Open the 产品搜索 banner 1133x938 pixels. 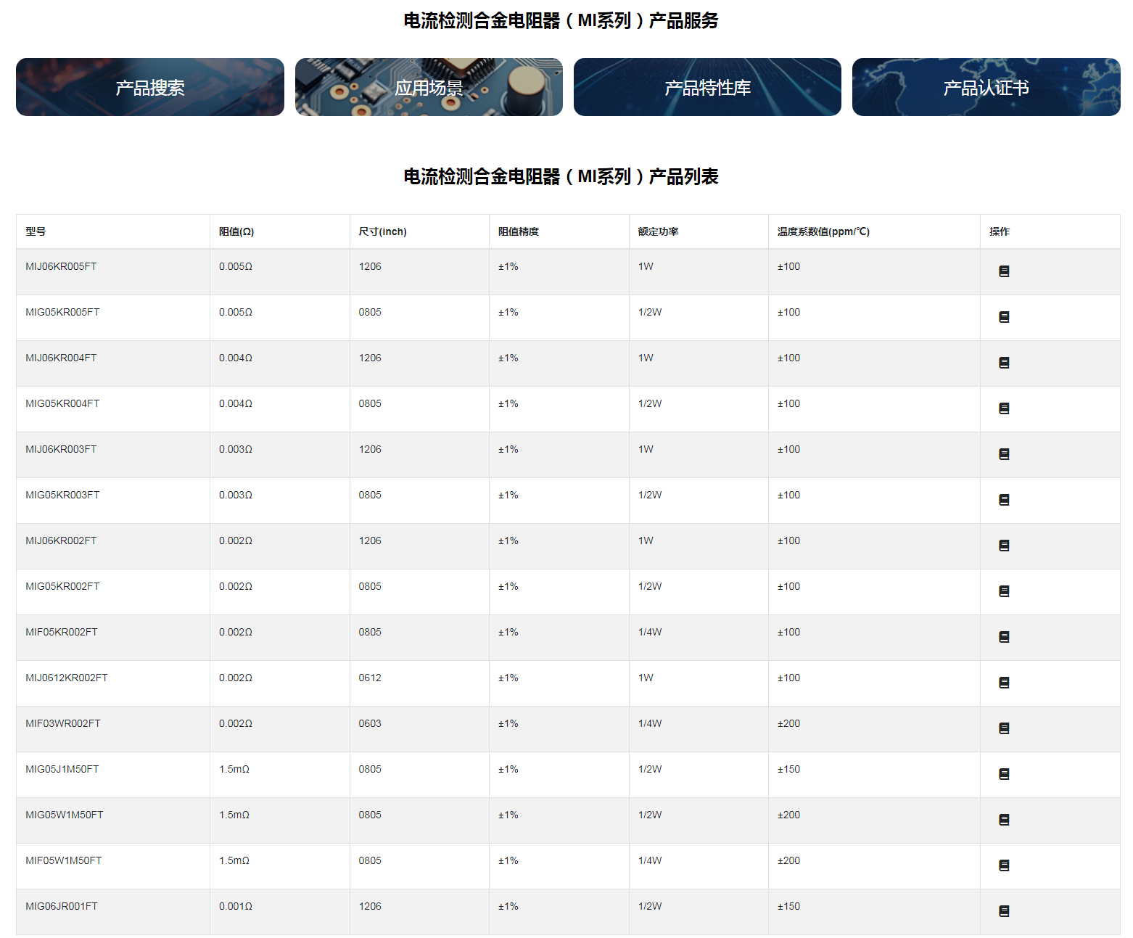[150, 87]
